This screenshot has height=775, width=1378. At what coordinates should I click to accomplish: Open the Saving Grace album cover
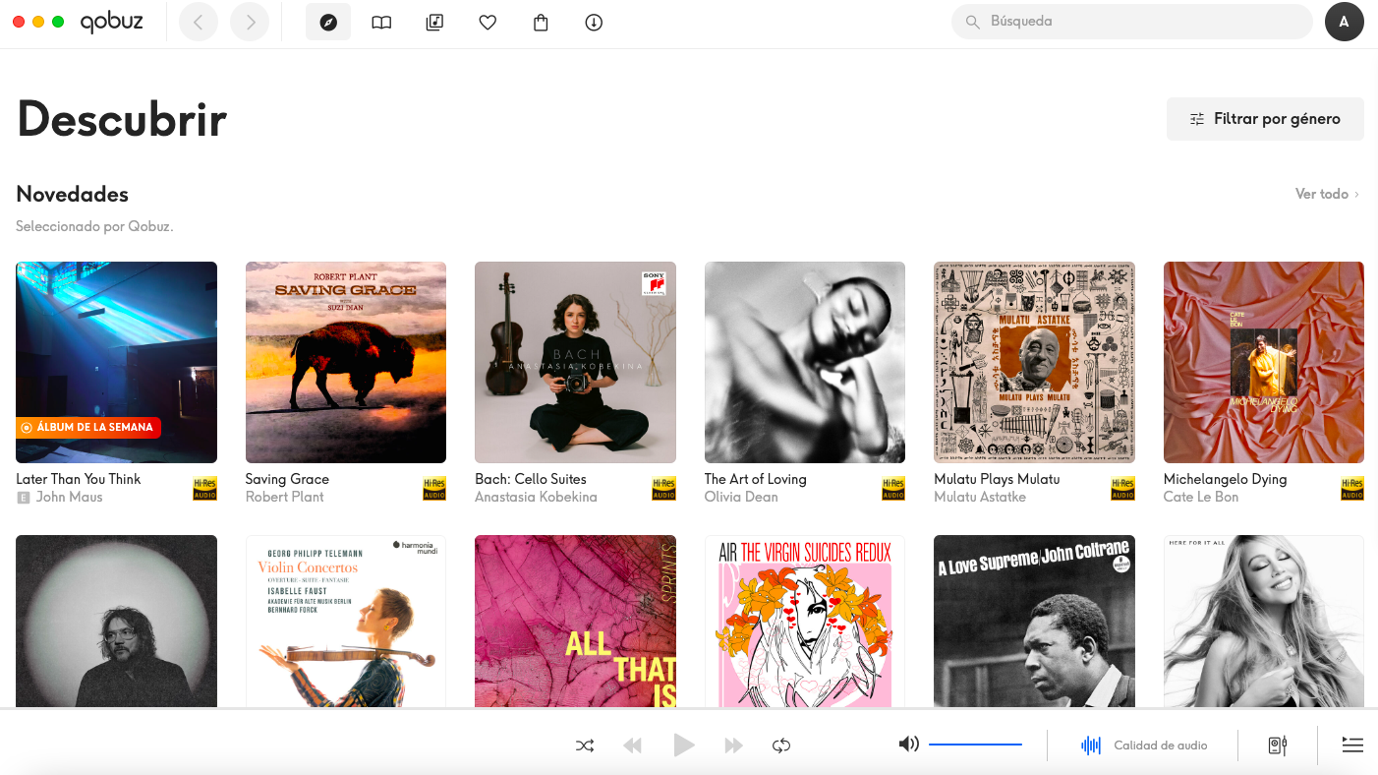346,362
